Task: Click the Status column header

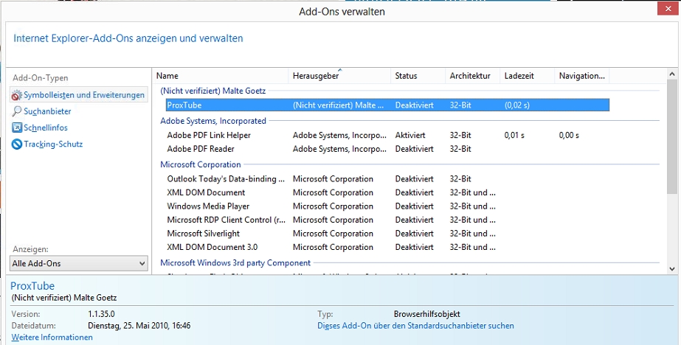Action: 406,76
